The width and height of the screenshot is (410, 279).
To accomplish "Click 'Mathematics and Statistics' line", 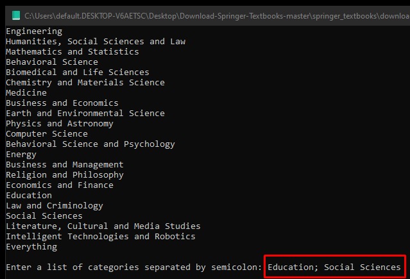I will [x=73, y=51].
